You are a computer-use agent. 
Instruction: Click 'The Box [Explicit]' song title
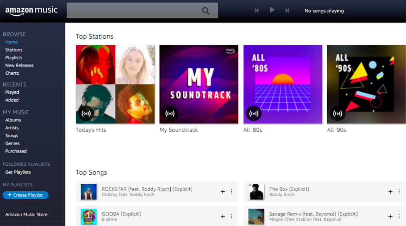[x=289, y=189]
